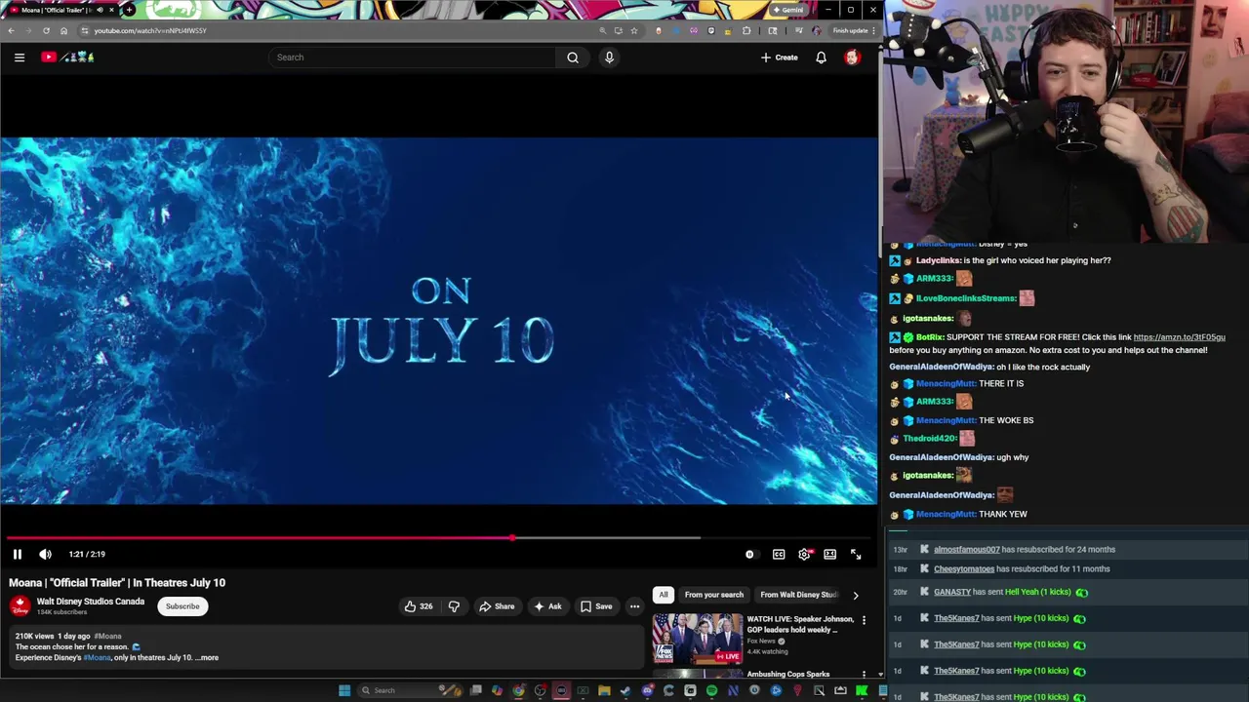Save the video to a playlist
This screenshot has height=702, width=1249.
click(596, 606)
